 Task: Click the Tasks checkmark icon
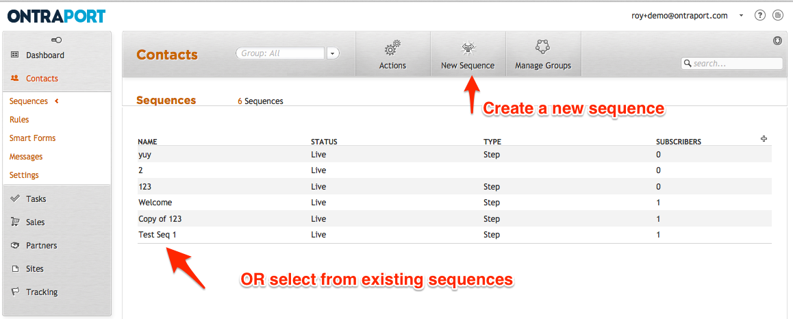[14, 199]
